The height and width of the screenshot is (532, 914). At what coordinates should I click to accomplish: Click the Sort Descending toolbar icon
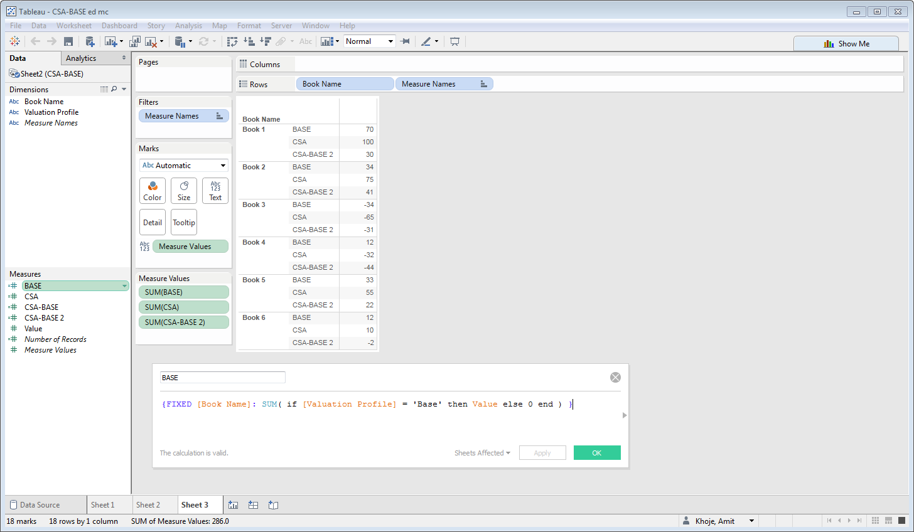pos(265,41)
